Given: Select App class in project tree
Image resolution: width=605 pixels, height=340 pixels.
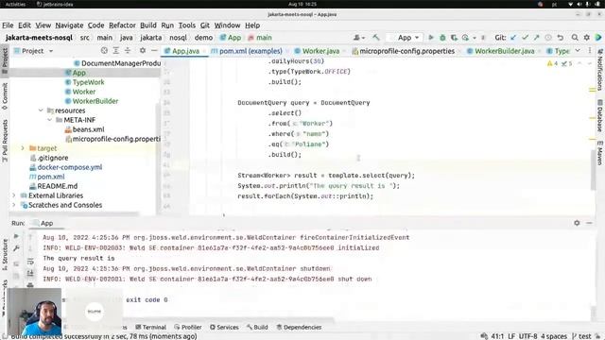Looking at the screenshot, I should pos(78,73).
